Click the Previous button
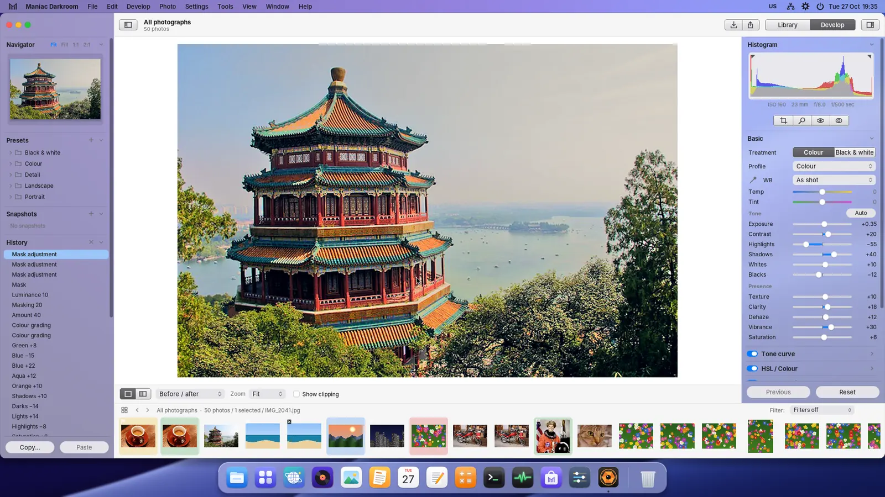885x497 pixels. tap(778, 392)
